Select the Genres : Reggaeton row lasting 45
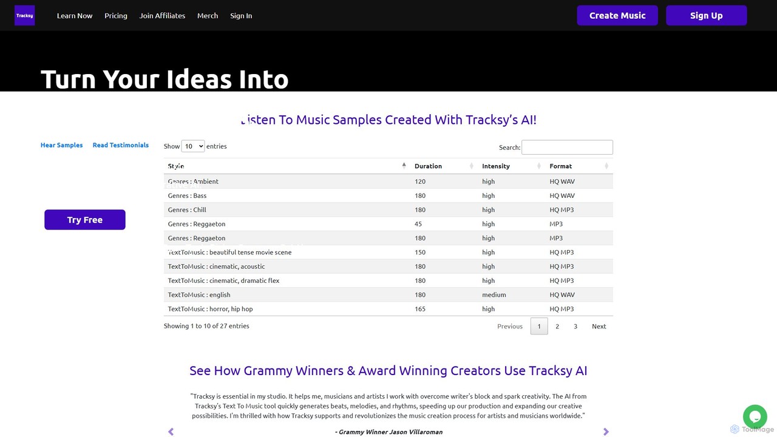Viewport: 777px width, 437px height. pyautogui.click(x=388, y=224)
